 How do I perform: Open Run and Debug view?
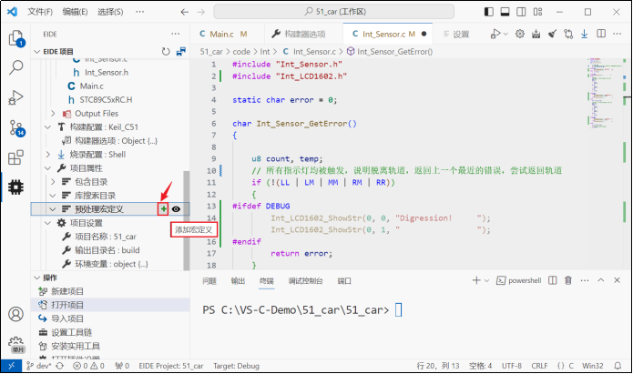[x=16, y=97]
